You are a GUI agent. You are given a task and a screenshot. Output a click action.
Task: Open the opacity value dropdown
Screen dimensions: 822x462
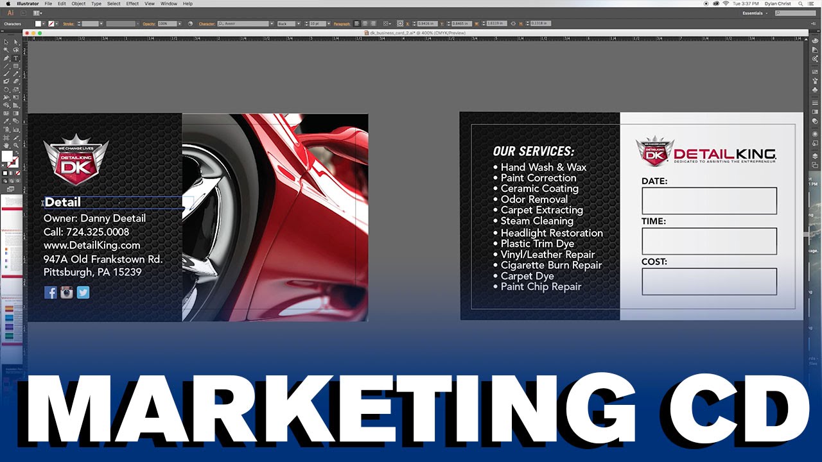(x=179, y=24)
